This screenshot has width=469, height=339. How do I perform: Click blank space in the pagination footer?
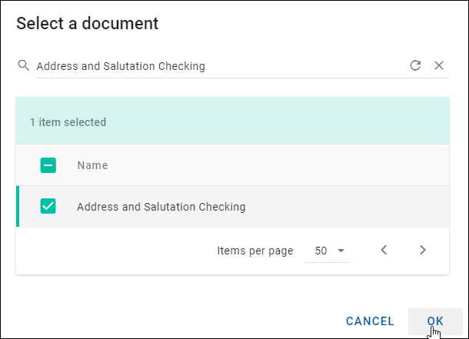pos(115,251)
